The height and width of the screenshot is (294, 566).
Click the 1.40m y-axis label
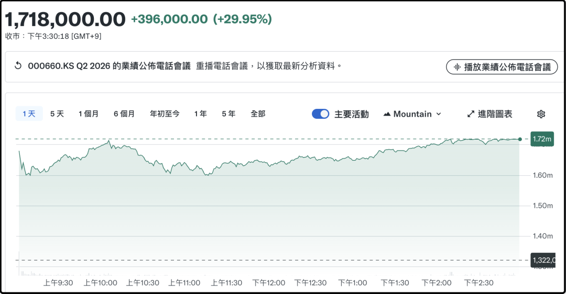pos(542,236)
